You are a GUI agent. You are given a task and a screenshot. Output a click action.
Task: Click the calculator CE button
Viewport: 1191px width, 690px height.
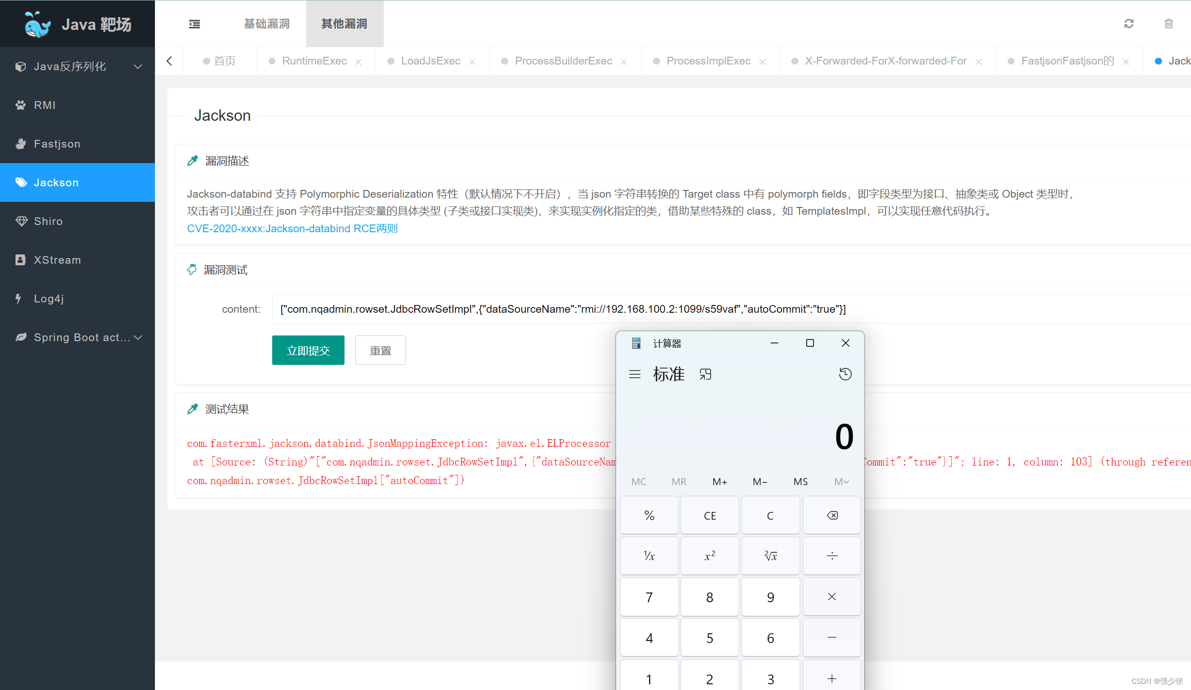point(710,515)
